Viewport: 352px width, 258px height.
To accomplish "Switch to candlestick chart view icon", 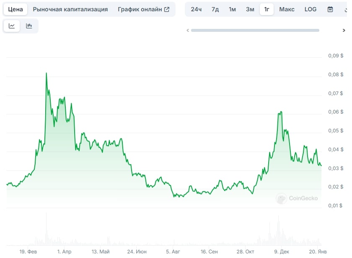I will [x=29, y=26].
